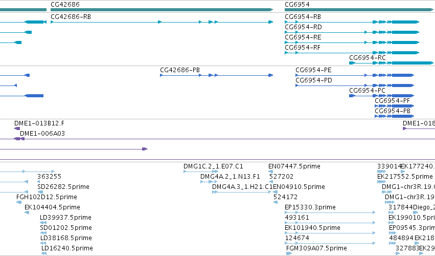Image resolution: width=435 pixels, height=256 pixels.
Task: Click the DME1-013B12.F purple feature
Action: 17,129
